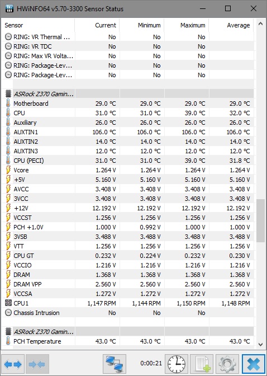Click the 106.0 °C current AUXTIN1 value
267x376 pixels.
[104, 132]
